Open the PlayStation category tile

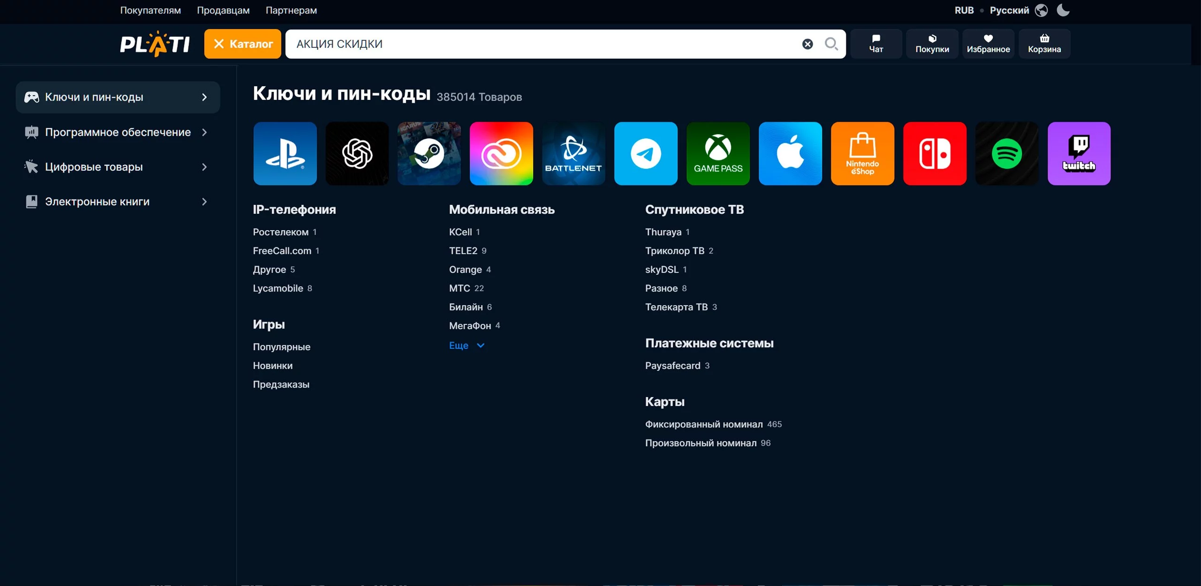[285, 153]
